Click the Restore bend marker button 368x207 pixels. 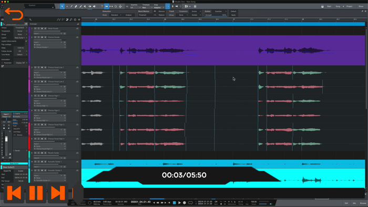coord(162,15)
